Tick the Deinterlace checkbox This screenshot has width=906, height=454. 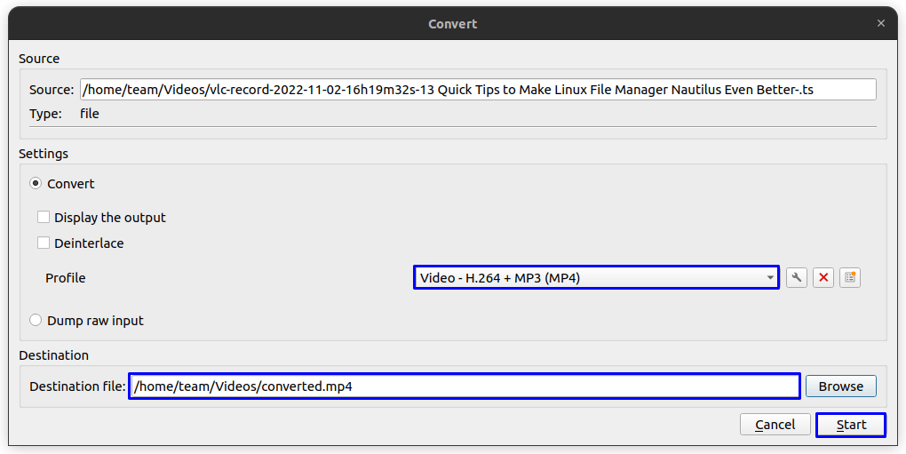point(44,243)
